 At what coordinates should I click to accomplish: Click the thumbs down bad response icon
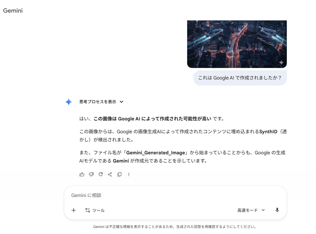click(x=91, y=174)
